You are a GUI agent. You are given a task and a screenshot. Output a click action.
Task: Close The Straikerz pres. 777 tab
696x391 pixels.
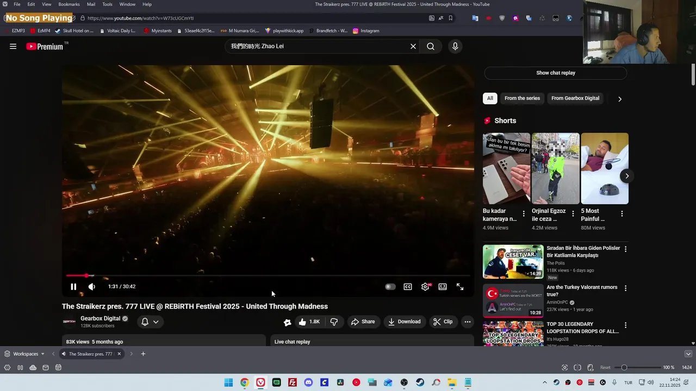tap(119, 354)
